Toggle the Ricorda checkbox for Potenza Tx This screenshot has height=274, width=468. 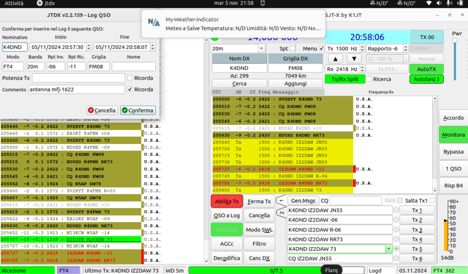(x=130, y=78)
